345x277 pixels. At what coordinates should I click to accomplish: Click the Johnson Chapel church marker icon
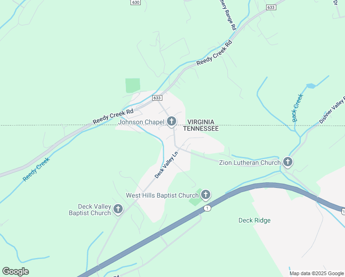click(x=172, y=121)
